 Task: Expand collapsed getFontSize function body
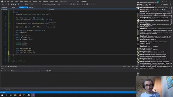[x=9, y=27]
